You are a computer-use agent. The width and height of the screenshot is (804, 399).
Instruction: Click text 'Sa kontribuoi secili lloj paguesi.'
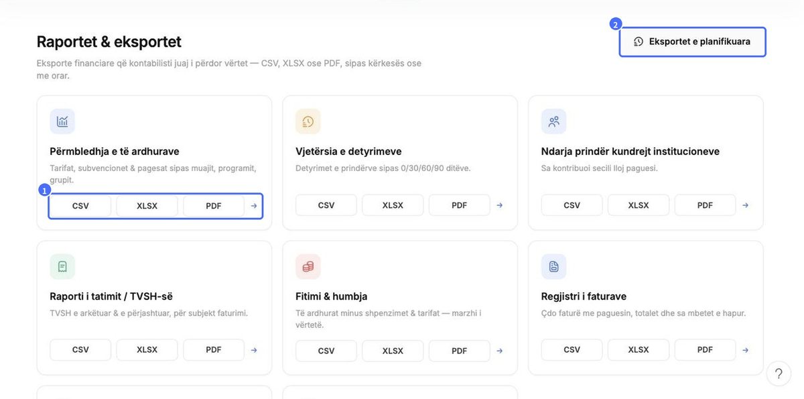click(600, 168)
